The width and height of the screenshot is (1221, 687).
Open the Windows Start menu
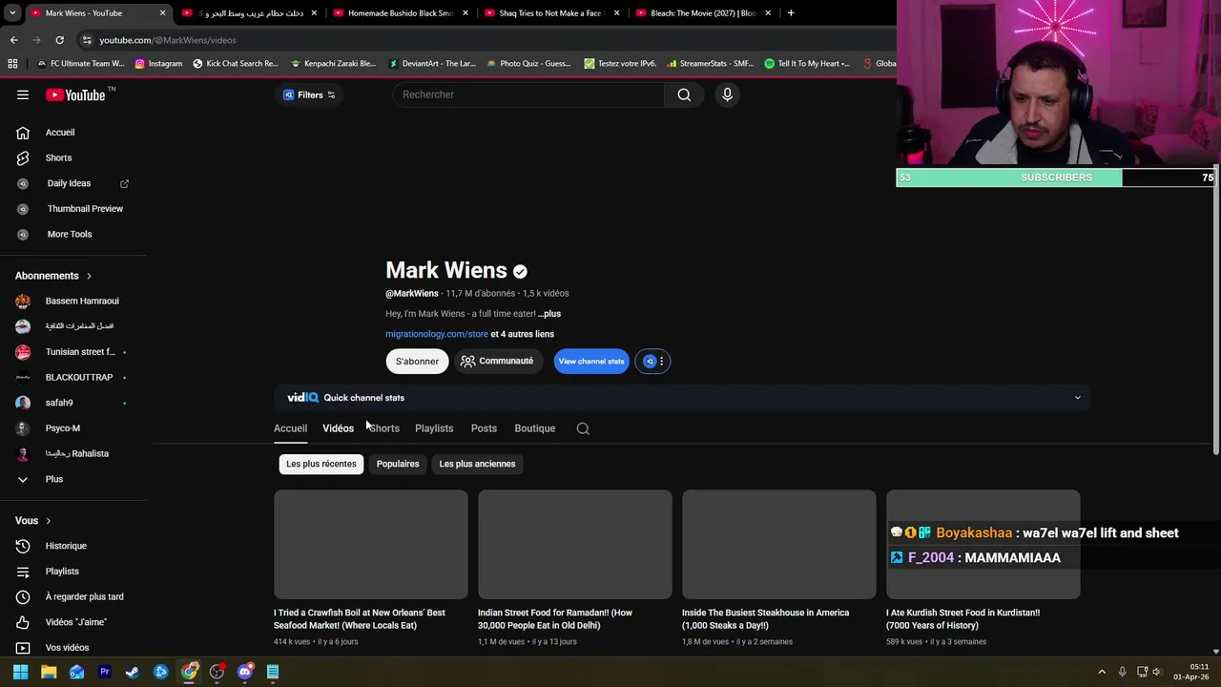[20, 672]
